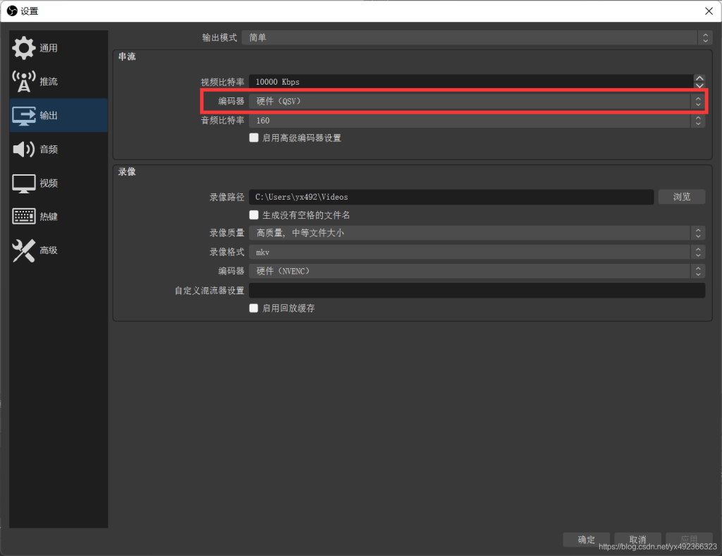Click the gear icon for 通用 settings

point(24,48)
